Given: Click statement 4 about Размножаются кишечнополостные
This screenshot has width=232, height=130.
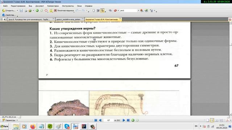Looking at the screenshot, I should [x=105, y=50].
